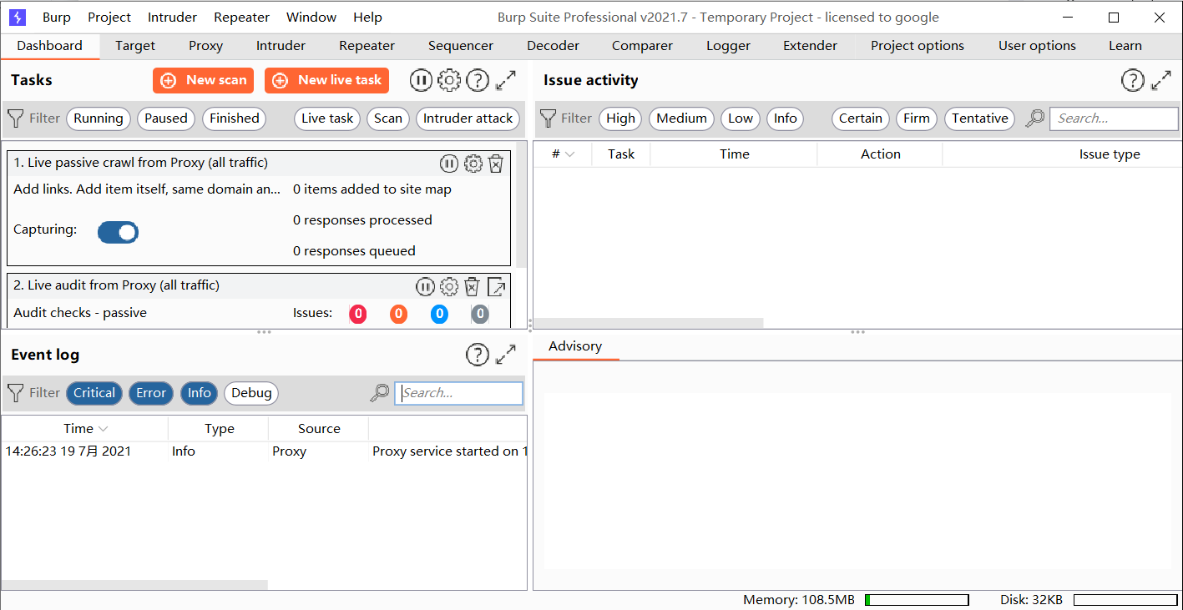
Task: Delete the Live passive crawl task
Action: pyautogui.click(x=496, y=164)
